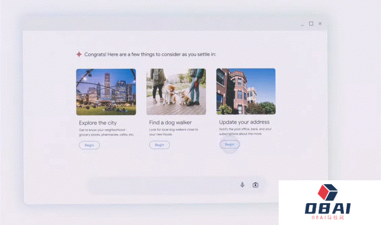Select the 'Update your address' heading
The width and height of the screenshot is (381, 225).
pyautogui.click(x=244, y=122)
